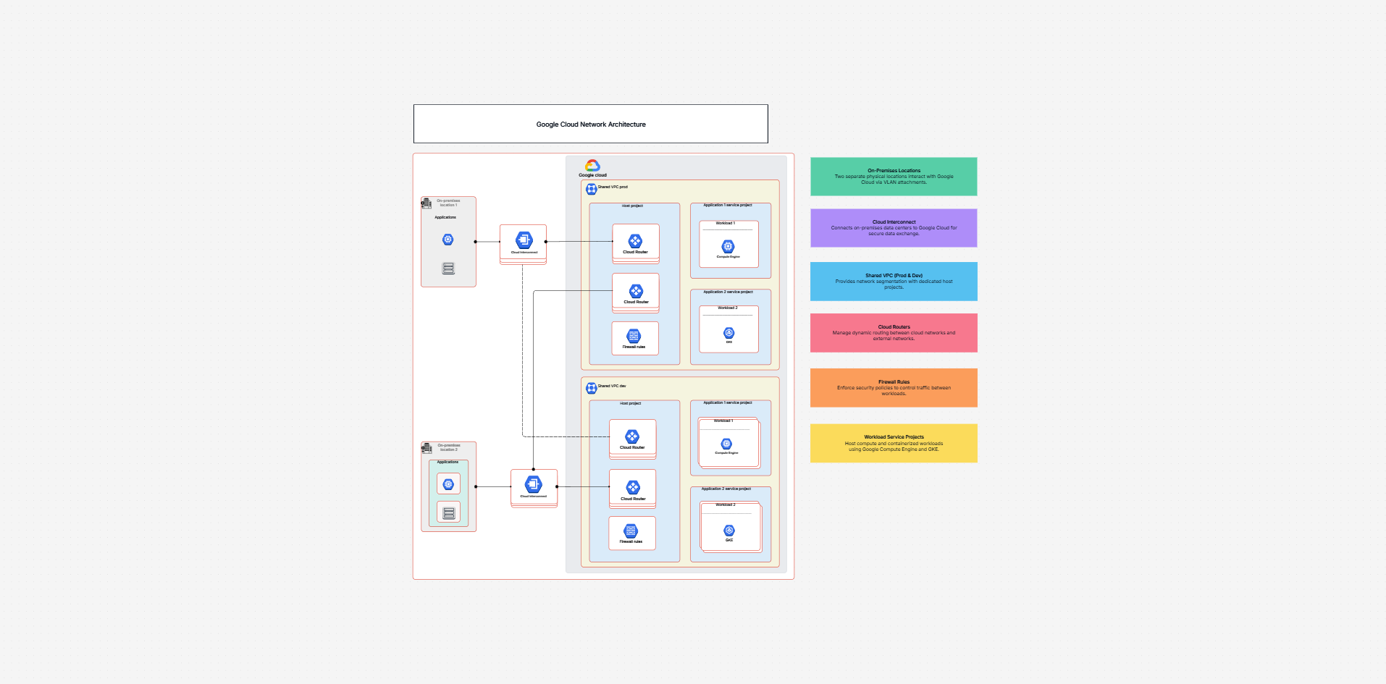Click 'Application 1 service project' label in prod VPC
This screenshot has height=684, width=1386.
(x=728, y=205)
